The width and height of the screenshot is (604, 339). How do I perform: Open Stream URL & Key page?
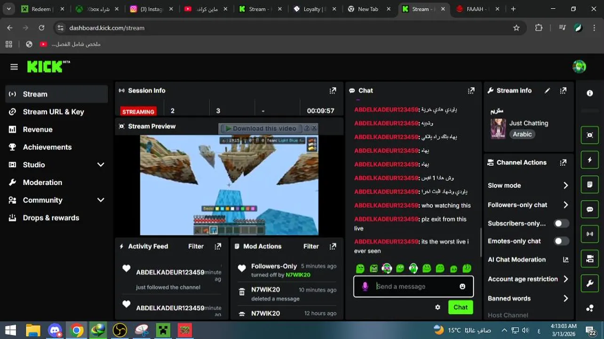pos(56,112)
